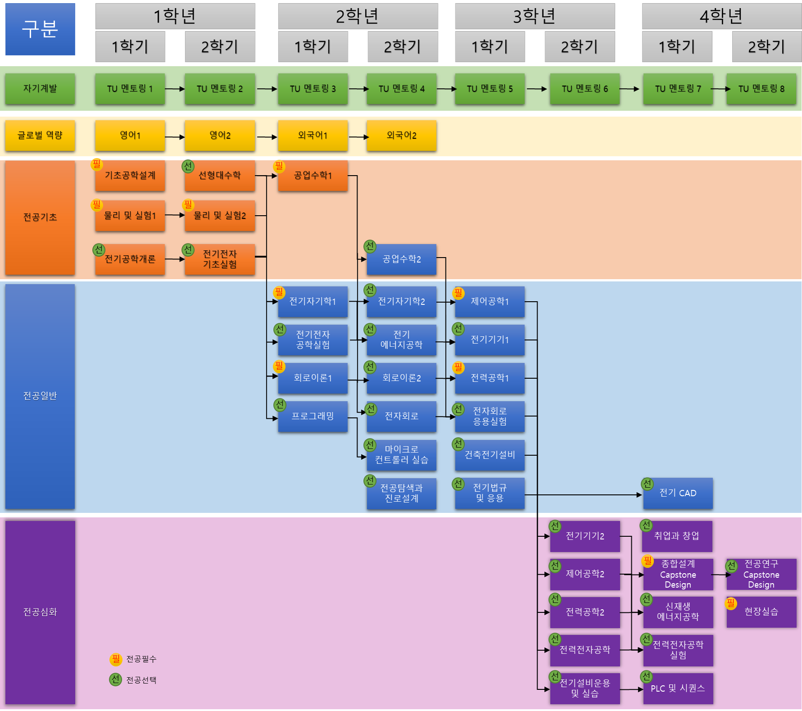Click the 전공필수 legend icon

coord(116,659)
